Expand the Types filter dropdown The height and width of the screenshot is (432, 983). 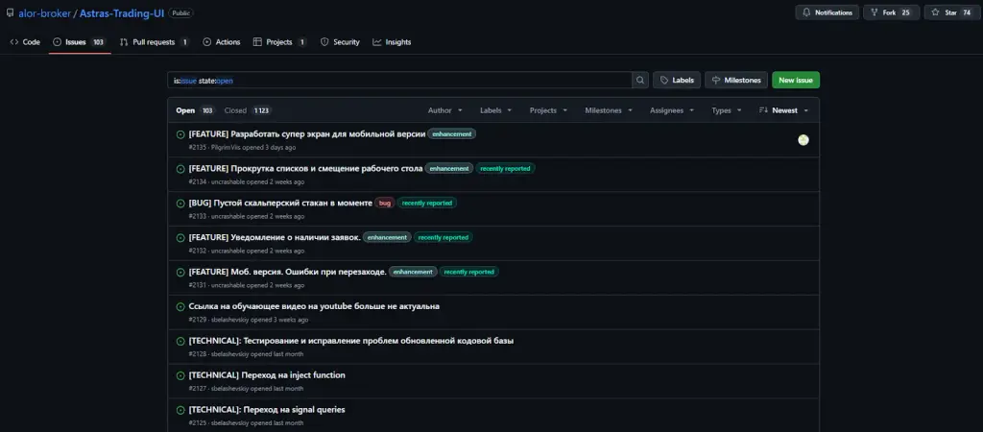coord(727,110)
